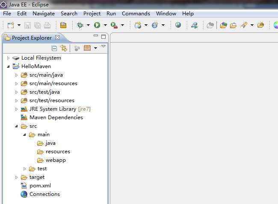Toggle Link with Editor
Viewport: 278px width, 204px height.
tap(64, 48)
